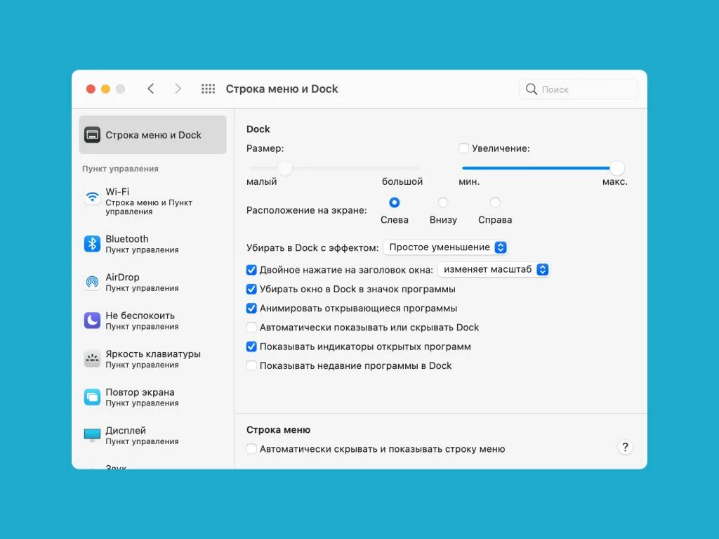Click the мин. label under magnification slider

point(469,182)
